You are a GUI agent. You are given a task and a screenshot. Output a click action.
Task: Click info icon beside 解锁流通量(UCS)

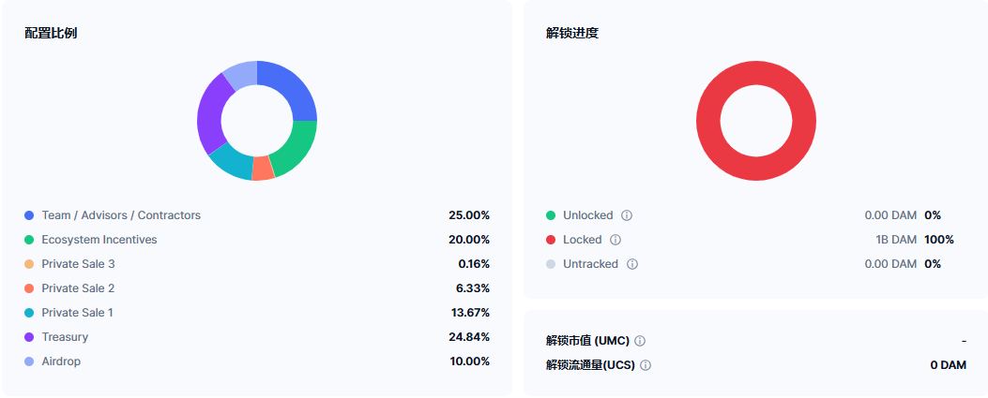click(646, 365)
